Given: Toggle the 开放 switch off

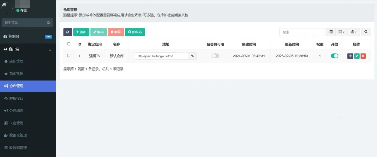Looking at the screenshot, I should click(x=334, y=56).
